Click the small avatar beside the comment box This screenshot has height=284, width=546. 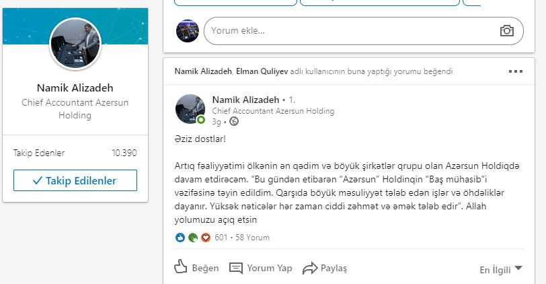click(187, 31)
